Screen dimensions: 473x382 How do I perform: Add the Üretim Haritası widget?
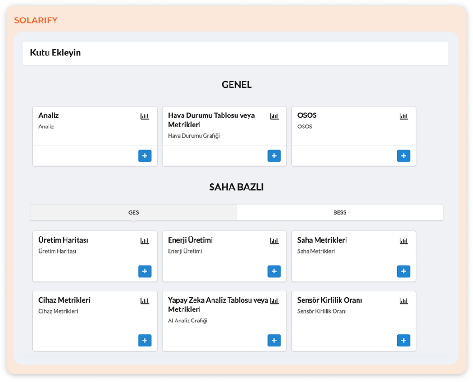click(145, 271)
